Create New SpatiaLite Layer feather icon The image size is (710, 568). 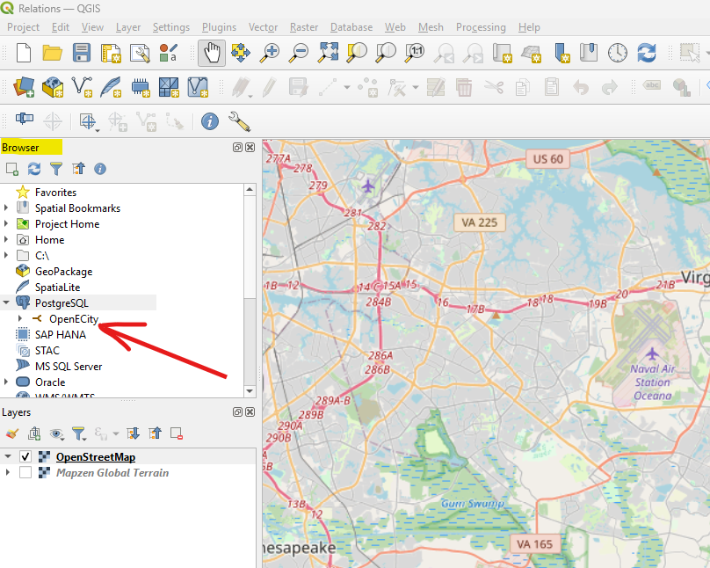(x=111, y=86)
